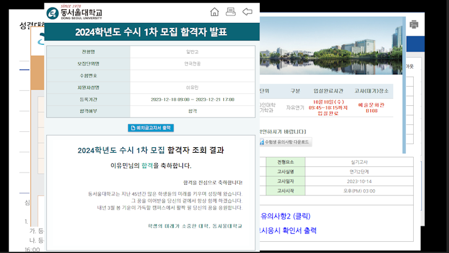Click the 오후(PM) 03:00 start time cell
Viewport: 449px width, 253px height.
359,191
